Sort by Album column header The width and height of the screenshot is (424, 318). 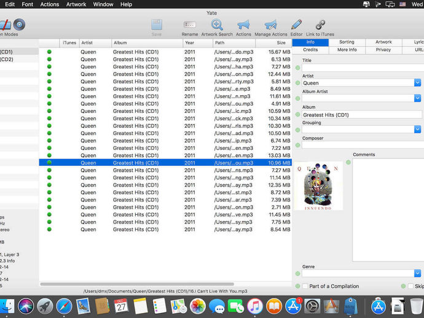(x=147, y=43)
